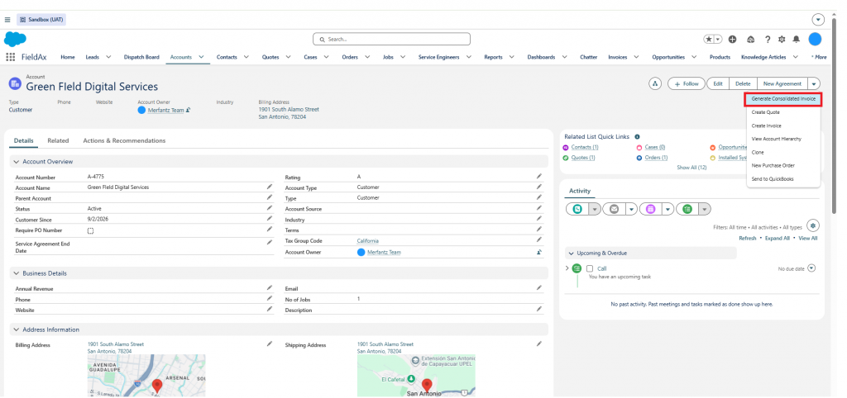Open the Setup gear icon
Image resolution: width=847 pixels, height=398 pixels.
coord(782,40)
